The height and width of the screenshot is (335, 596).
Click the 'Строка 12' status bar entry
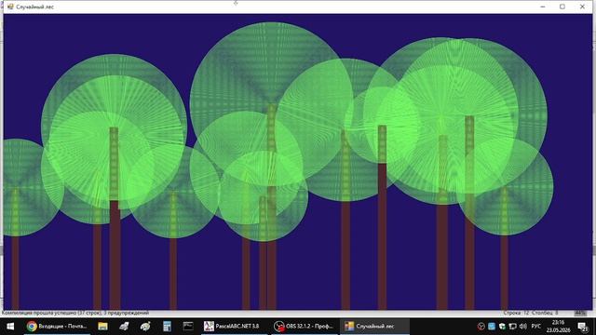516,313
